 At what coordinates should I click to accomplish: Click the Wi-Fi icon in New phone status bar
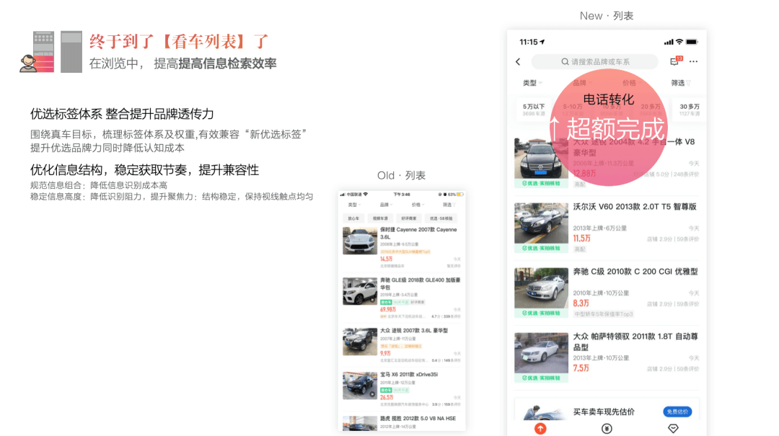(679, 43)
